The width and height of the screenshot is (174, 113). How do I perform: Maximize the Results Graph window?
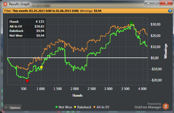coord(156,3)
